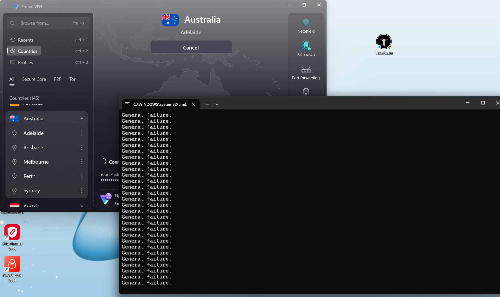The height and width of the screenshot is (297, 500).
Task: Open the NetShield settings icon
Action: (x=306, y=22)
